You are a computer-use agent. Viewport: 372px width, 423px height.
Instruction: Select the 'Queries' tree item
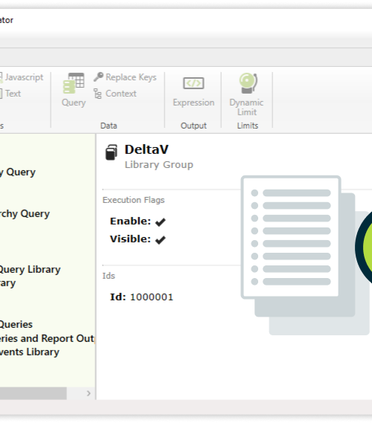pos(16,324)
